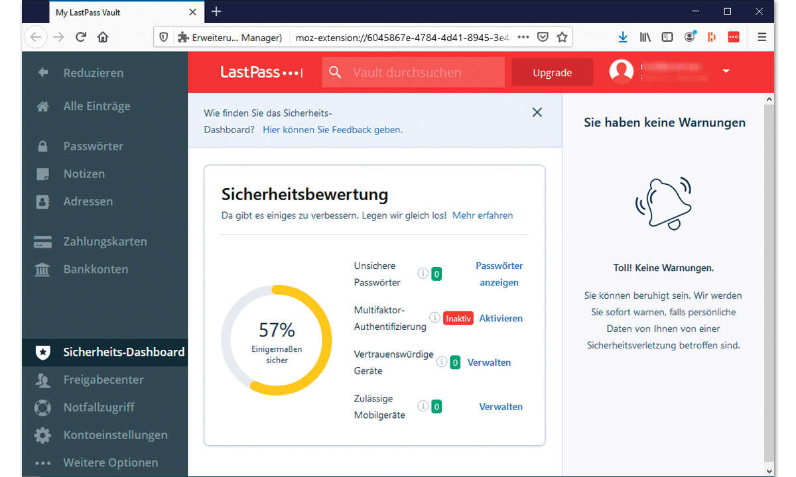796x477 pixels.
Task: Click Verwalten for Zulässige Mobilgeräte
Action: pyautogui.click(x=501, y=407)
